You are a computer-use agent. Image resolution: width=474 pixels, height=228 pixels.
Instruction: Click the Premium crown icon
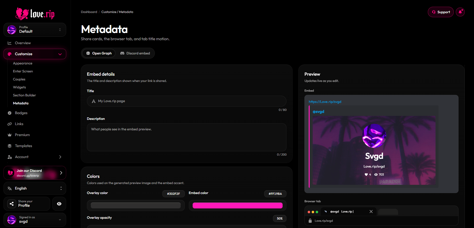[x=9, y=135]
